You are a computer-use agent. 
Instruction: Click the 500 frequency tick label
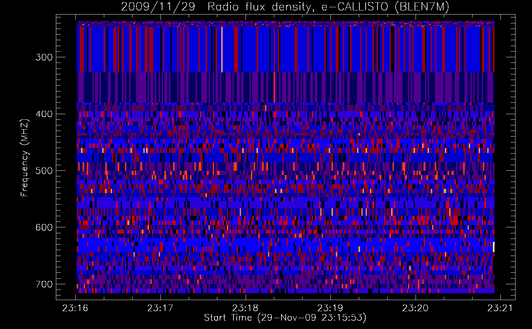tap(44, 171)
